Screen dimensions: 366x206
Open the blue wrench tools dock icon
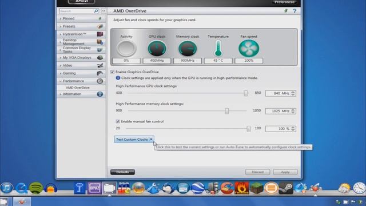[x=153, y=188]
